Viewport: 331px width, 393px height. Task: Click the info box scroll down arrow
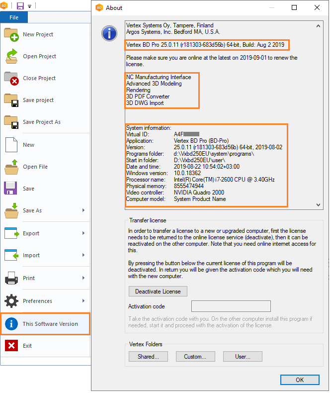point(318,205)
